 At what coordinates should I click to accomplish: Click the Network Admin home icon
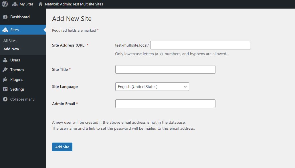point(40,4)
